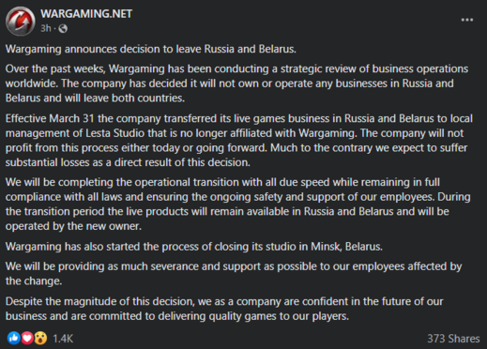Image resolution: width=487 pixels, height=349 pixels.
Task: Click the severance and support paragraph
Action: (x=234, y=274)
